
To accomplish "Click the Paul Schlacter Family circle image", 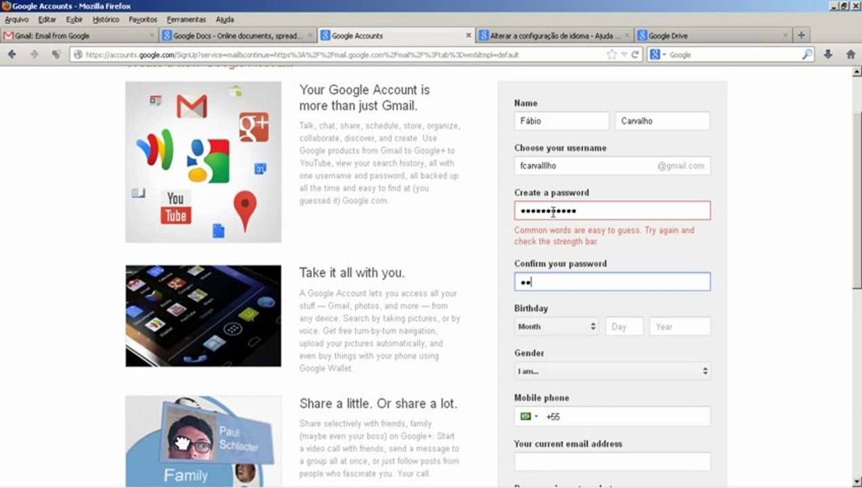I will [x=203, y=441].
